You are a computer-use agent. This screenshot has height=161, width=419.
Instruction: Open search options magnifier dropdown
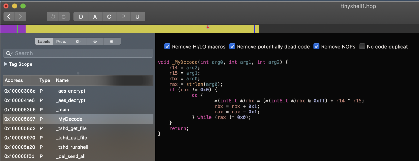(x=9, y=53)
